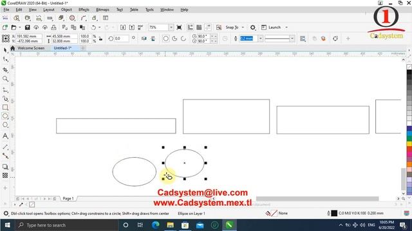412x231 pixels.
Task: Open the line style dropdown
Action: coord(292,38)
